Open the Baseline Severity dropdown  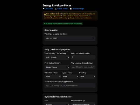point(83,104)
